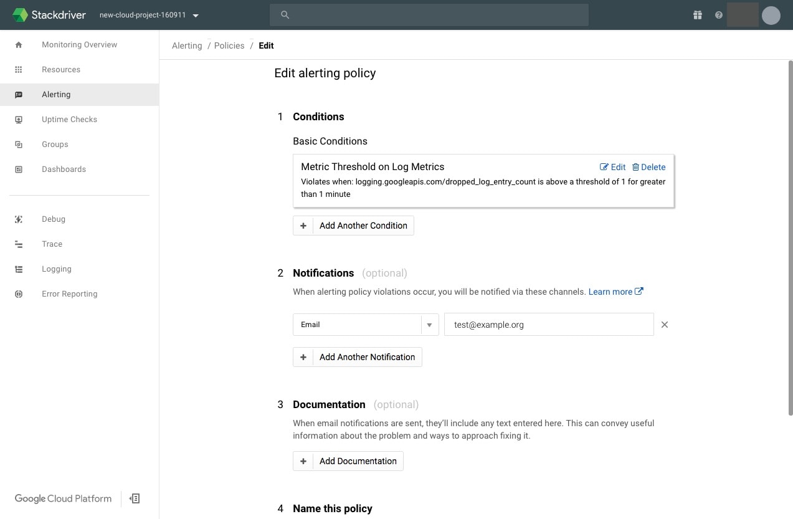The width and height of the screenshot is (793, 519).
Task: Click the search magnifier icon
Action: [x=285, y=15]
